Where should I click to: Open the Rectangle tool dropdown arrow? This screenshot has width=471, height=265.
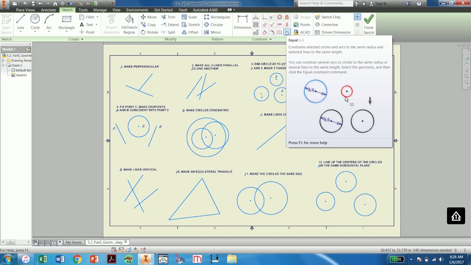click(x=67, y=32)
